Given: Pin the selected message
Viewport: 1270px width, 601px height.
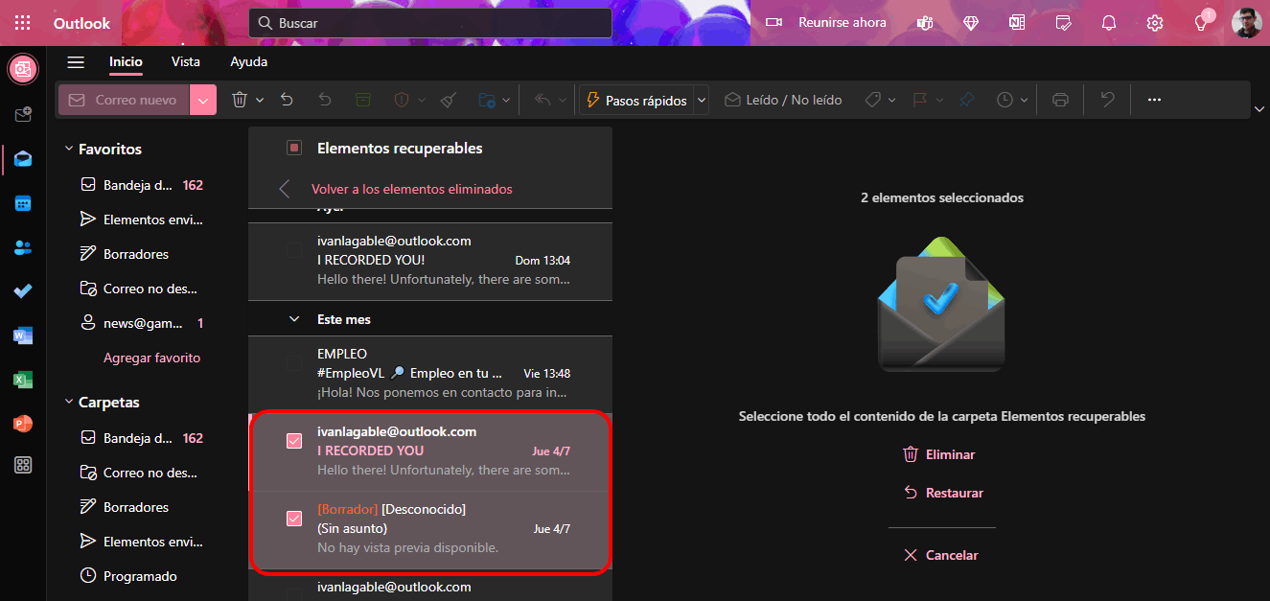Looking at the screenshot, I should [x=967, y=99].
